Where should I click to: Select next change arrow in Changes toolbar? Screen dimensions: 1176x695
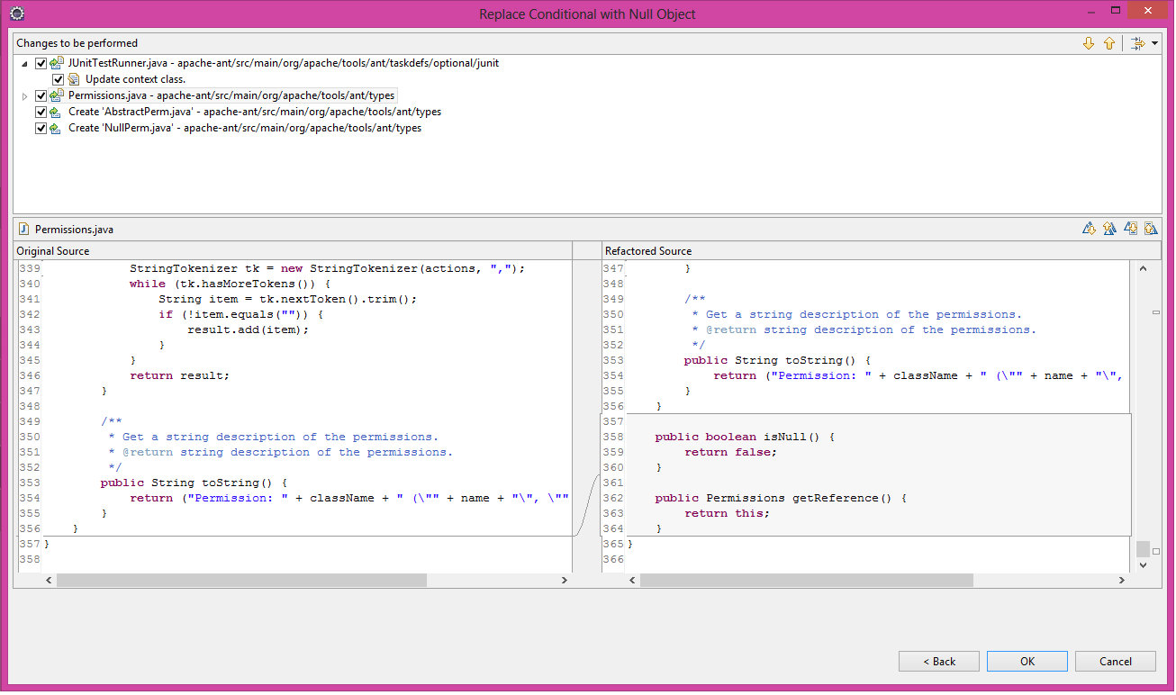pyautogui.click(x=1089, y=43)
